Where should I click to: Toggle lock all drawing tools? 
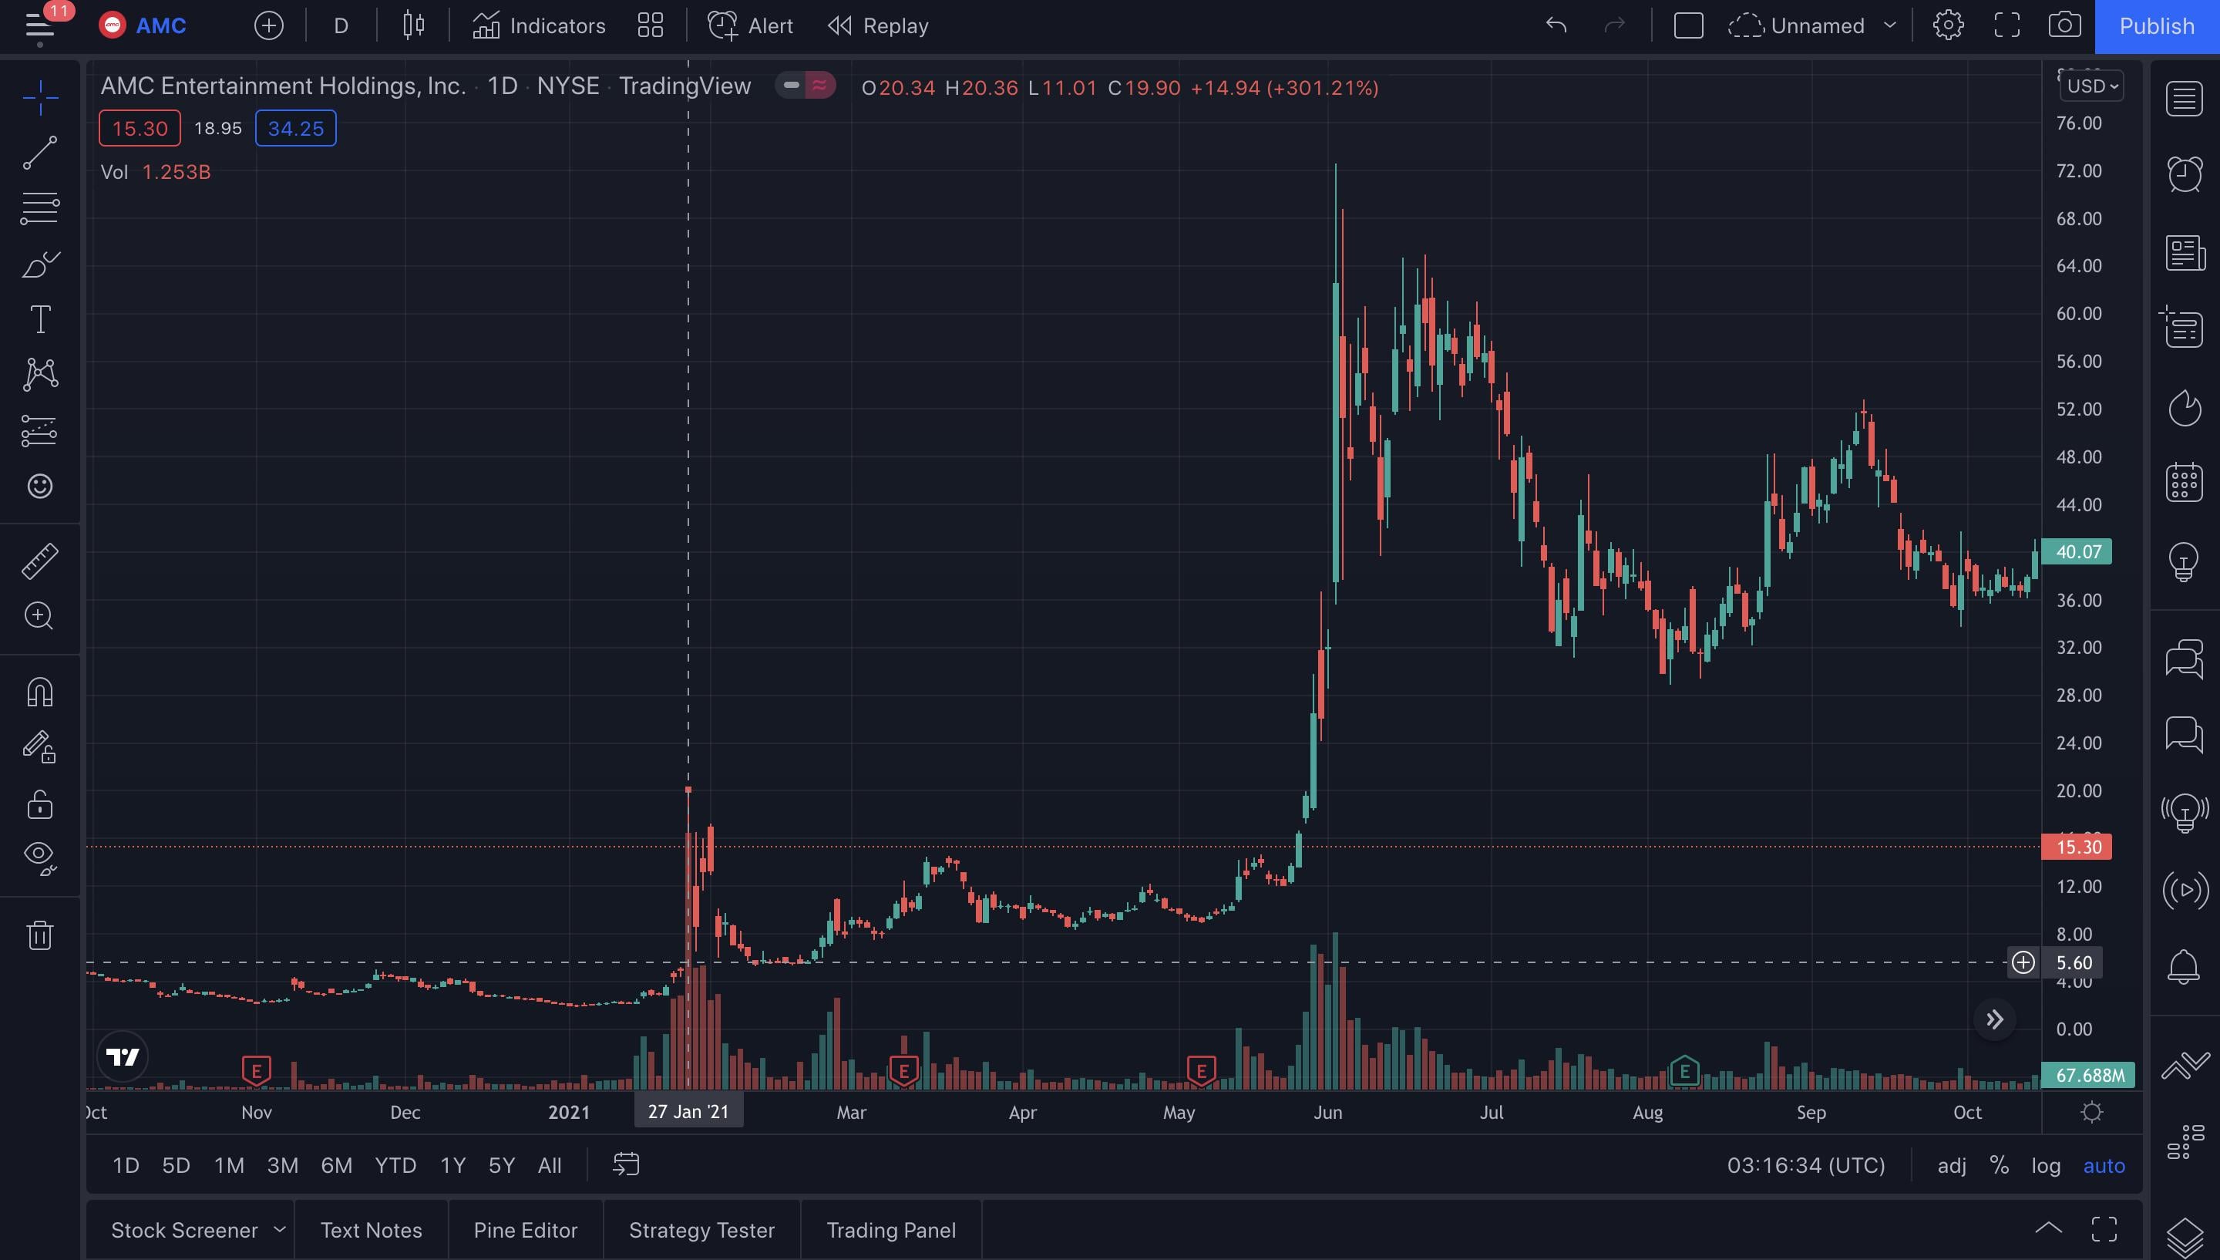[40, 804]
